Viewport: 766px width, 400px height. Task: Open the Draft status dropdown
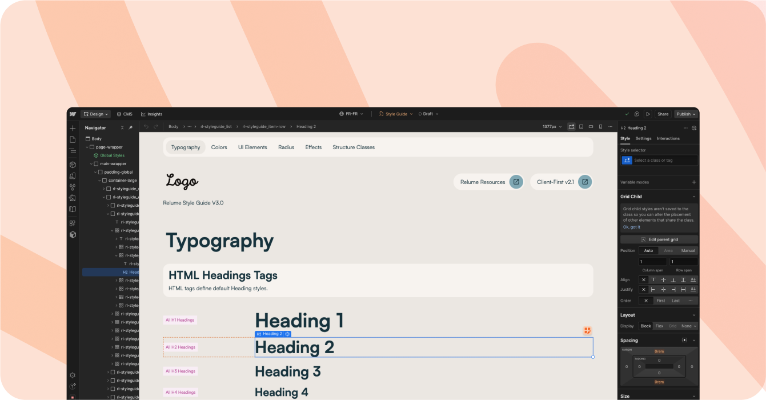coord(428,114)
